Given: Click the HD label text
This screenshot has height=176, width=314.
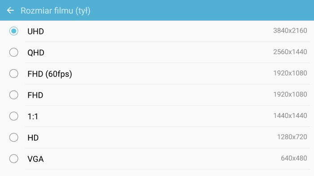Looking at the screenshot, I should click(x=33, y=138).
